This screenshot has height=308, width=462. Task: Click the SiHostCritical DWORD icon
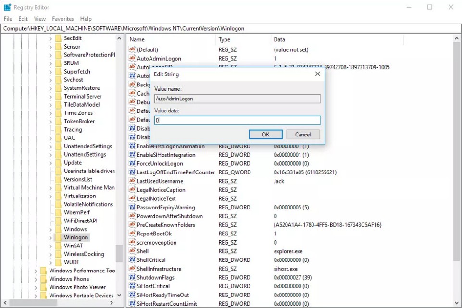(132, 286)
